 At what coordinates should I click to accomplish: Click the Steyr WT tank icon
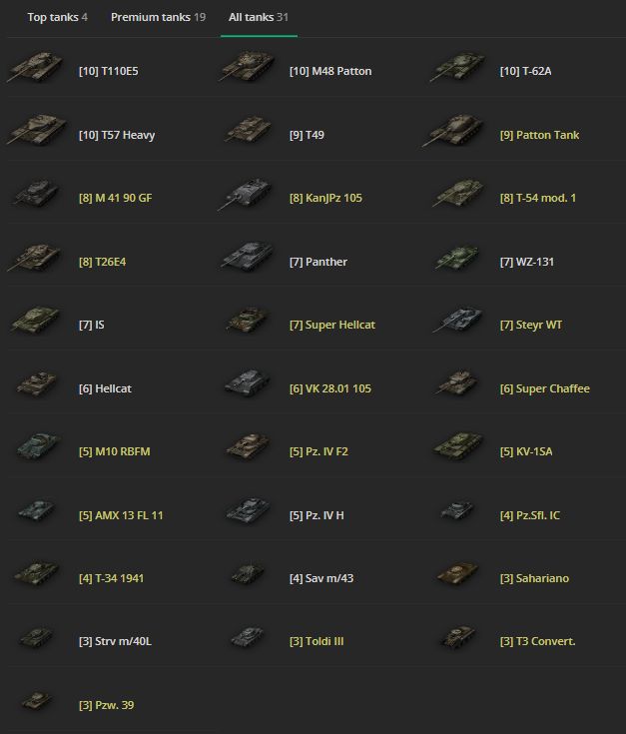pyautogui.click(x=457, y=320)
